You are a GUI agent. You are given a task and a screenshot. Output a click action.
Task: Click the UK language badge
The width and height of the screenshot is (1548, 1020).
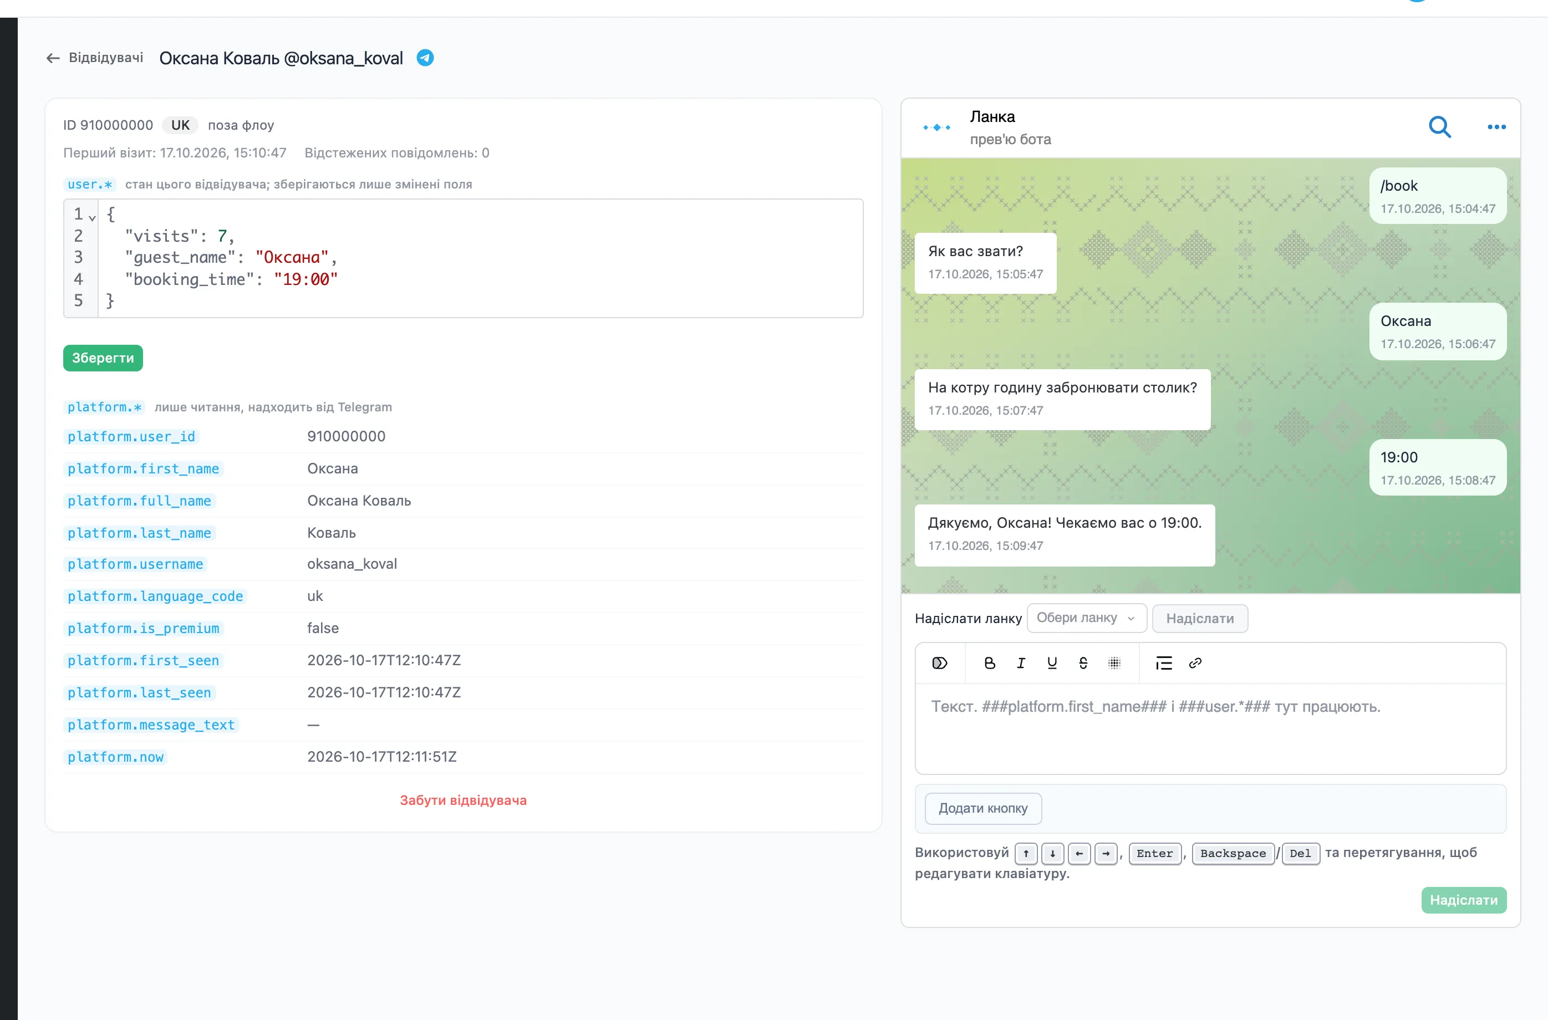pos(180,125)
